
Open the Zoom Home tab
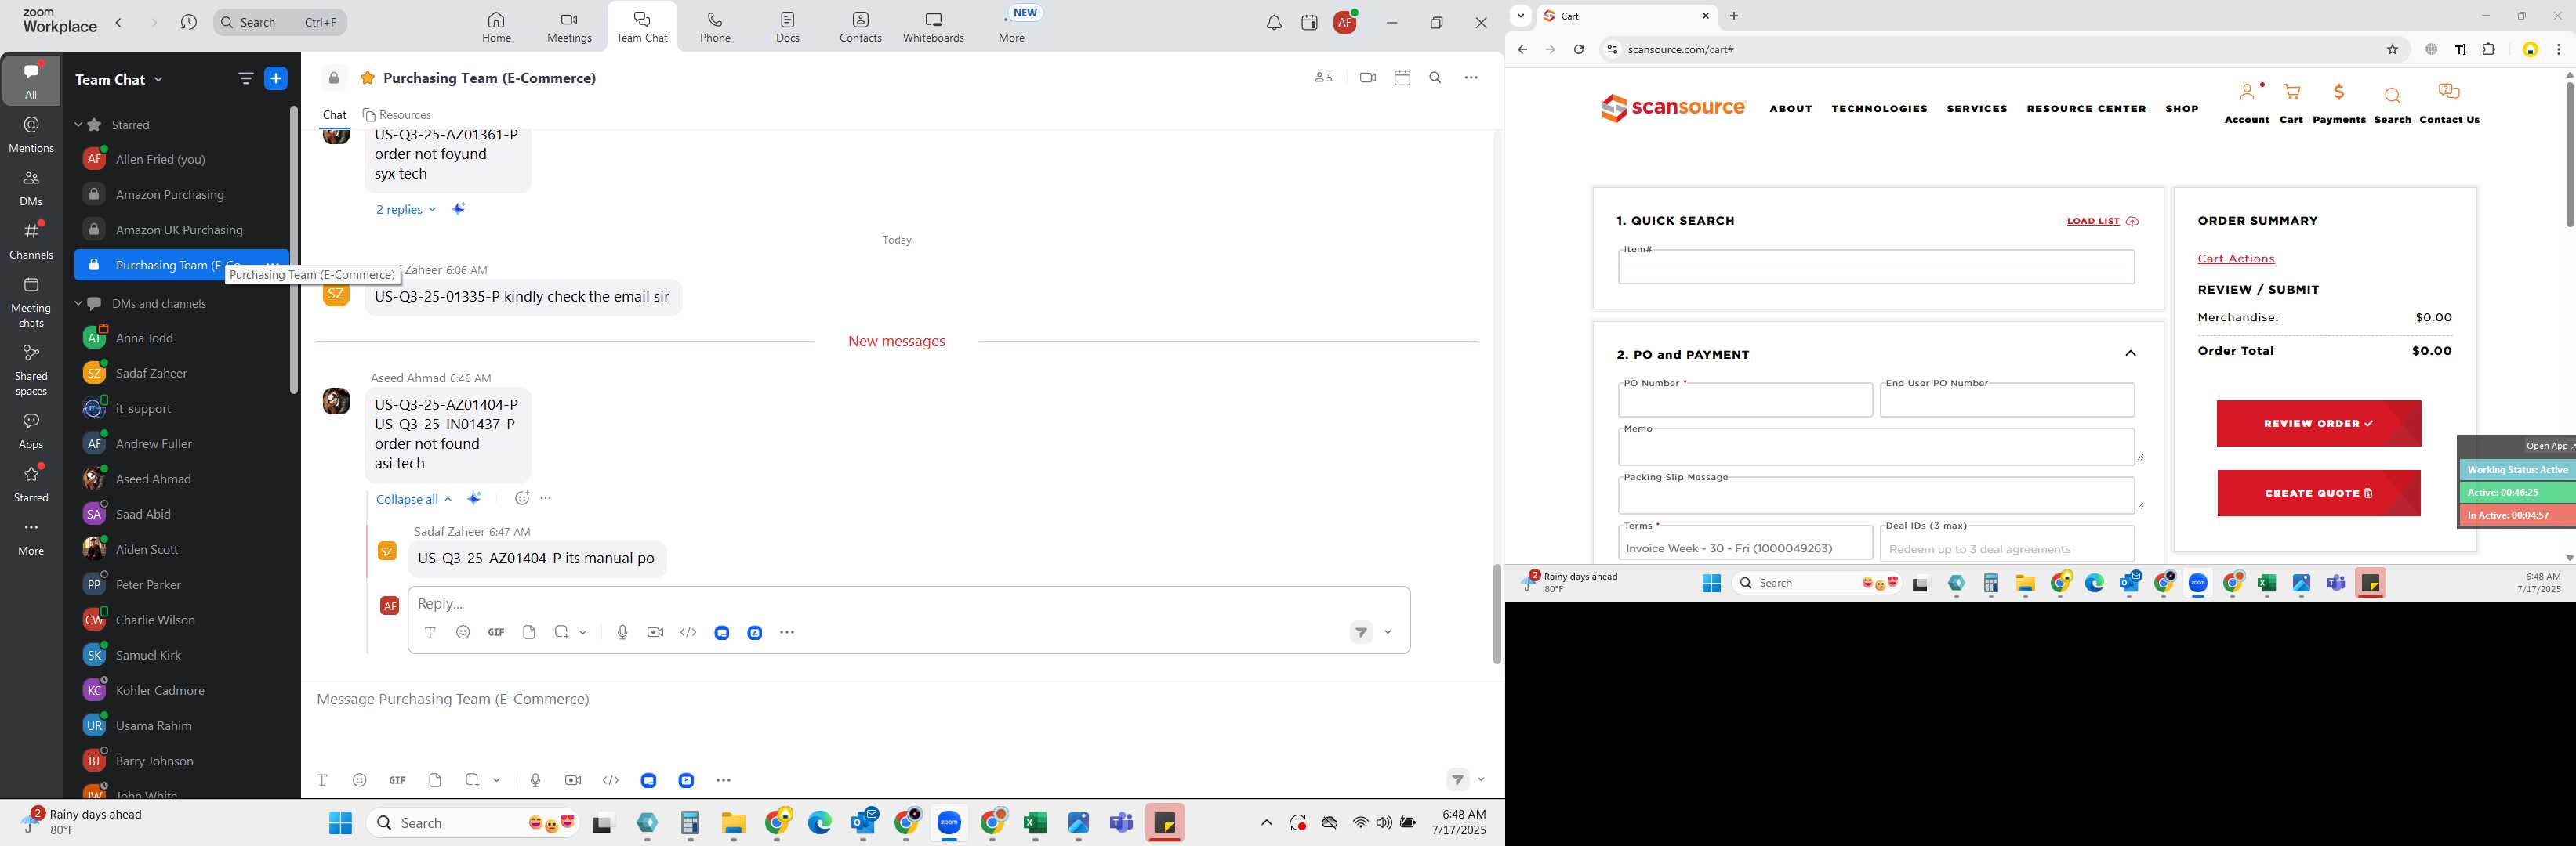496,27
